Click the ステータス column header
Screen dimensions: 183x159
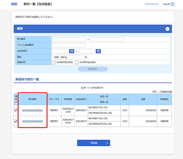54,99
